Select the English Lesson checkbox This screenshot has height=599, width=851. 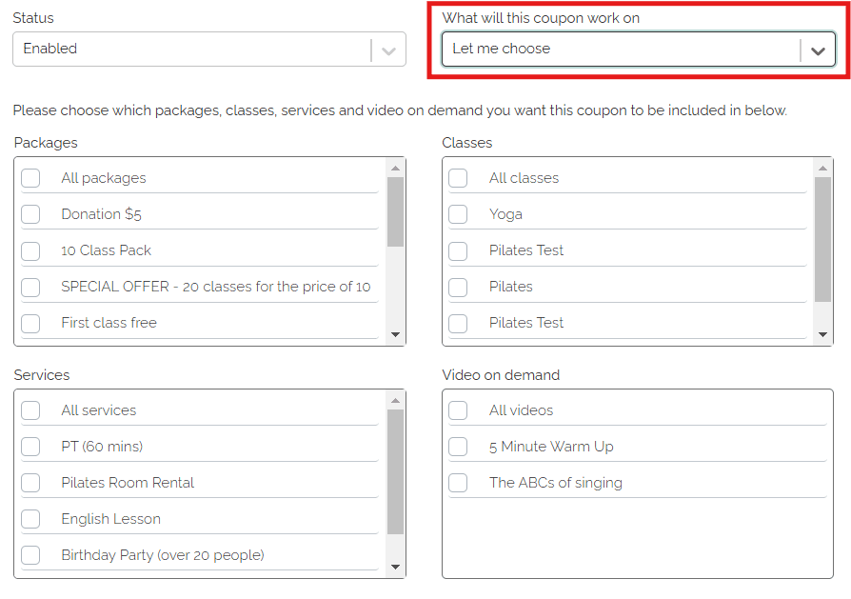[x=31, y=519]
